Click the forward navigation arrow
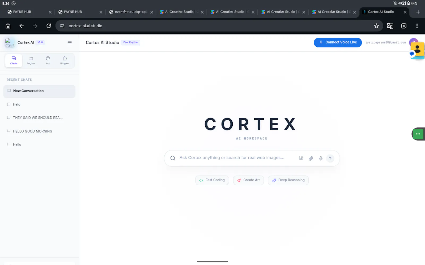The height and width of the screenshot is (265, 425). (x=35, y=26)
